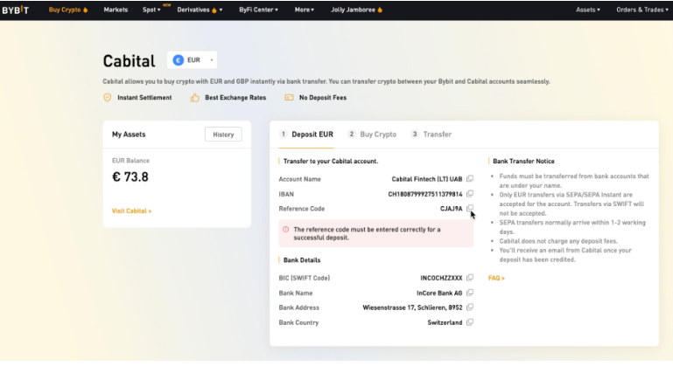Viewport: 673px width, 366px height.
Task: Click the My Assets heading
Action: coord(129,135)
